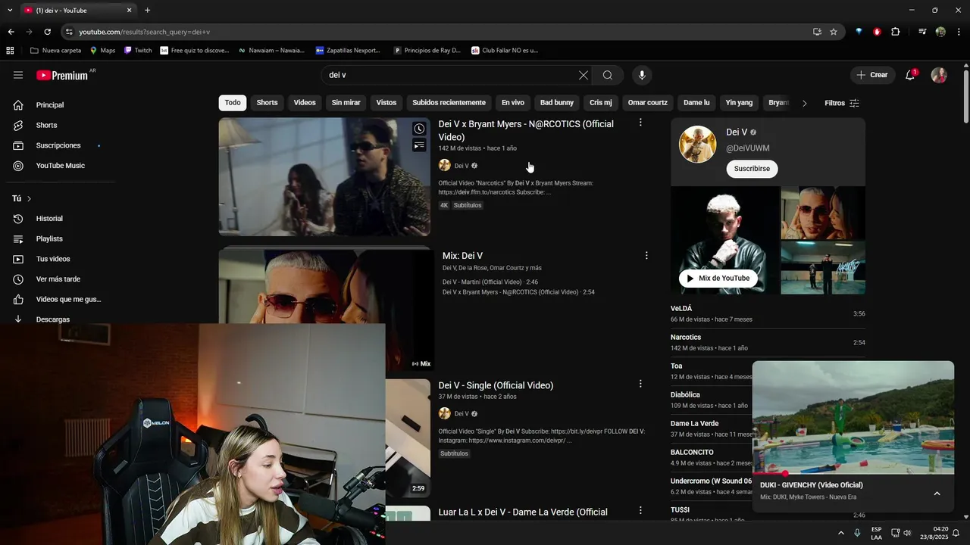Select the Todo filter chip
The image size is (970, 545).
click(x=233, y=103)
